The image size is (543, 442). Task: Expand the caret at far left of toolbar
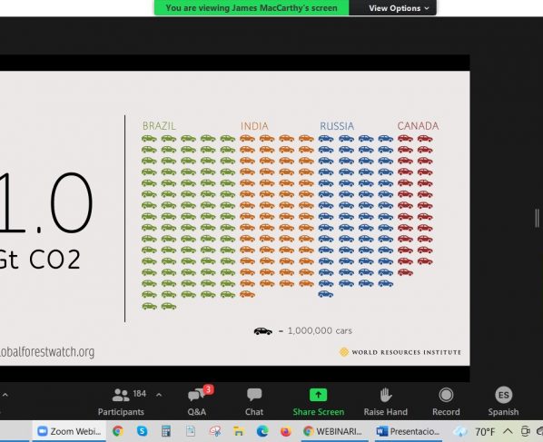[x=5, y=394]
